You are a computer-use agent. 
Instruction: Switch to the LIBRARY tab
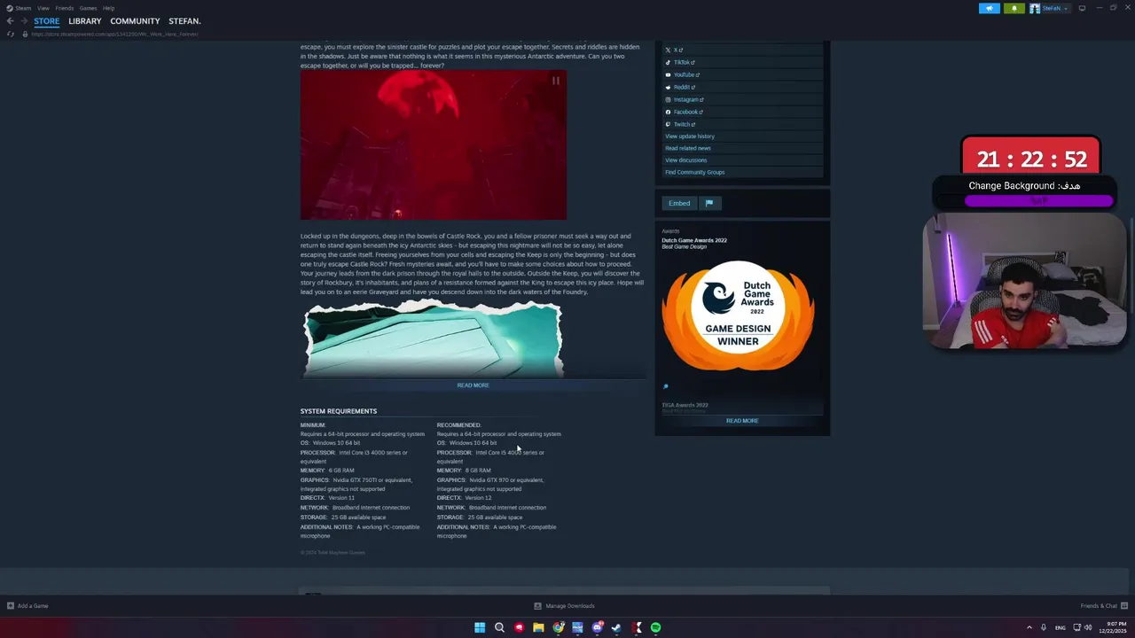tap(85, 21)
